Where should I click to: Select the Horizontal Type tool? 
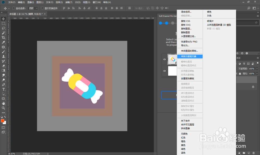pos(3,89)
